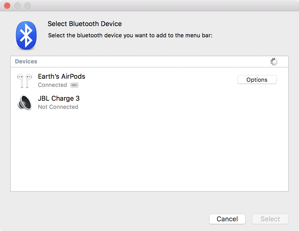Click the AirPods battery level icon
The height and width of the screenshot is (231, 299).
[74, 85]
